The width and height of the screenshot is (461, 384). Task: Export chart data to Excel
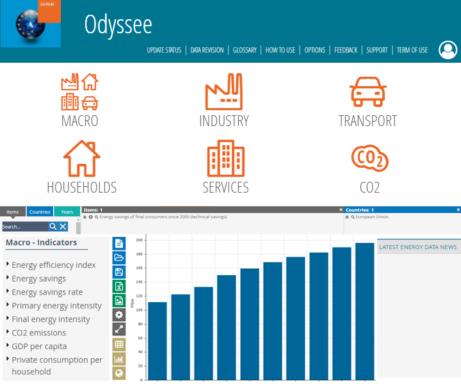[x=119, y=286]
